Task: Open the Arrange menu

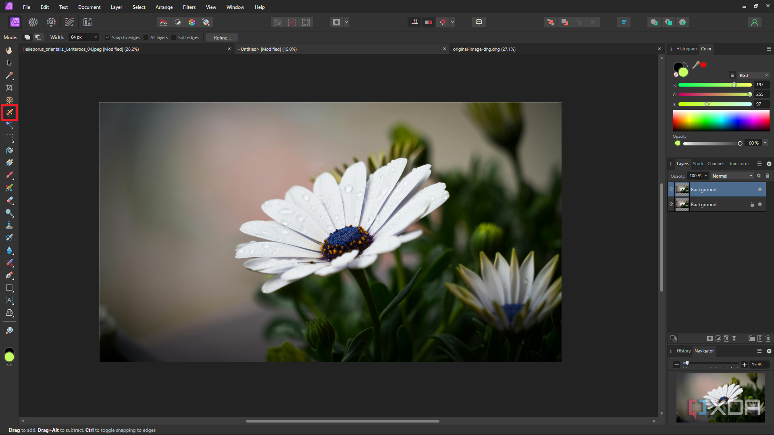Action: pos(164,7)
